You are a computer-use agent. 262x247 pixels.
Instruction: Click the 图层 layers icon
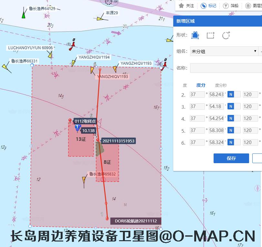(x=248, y=6)
